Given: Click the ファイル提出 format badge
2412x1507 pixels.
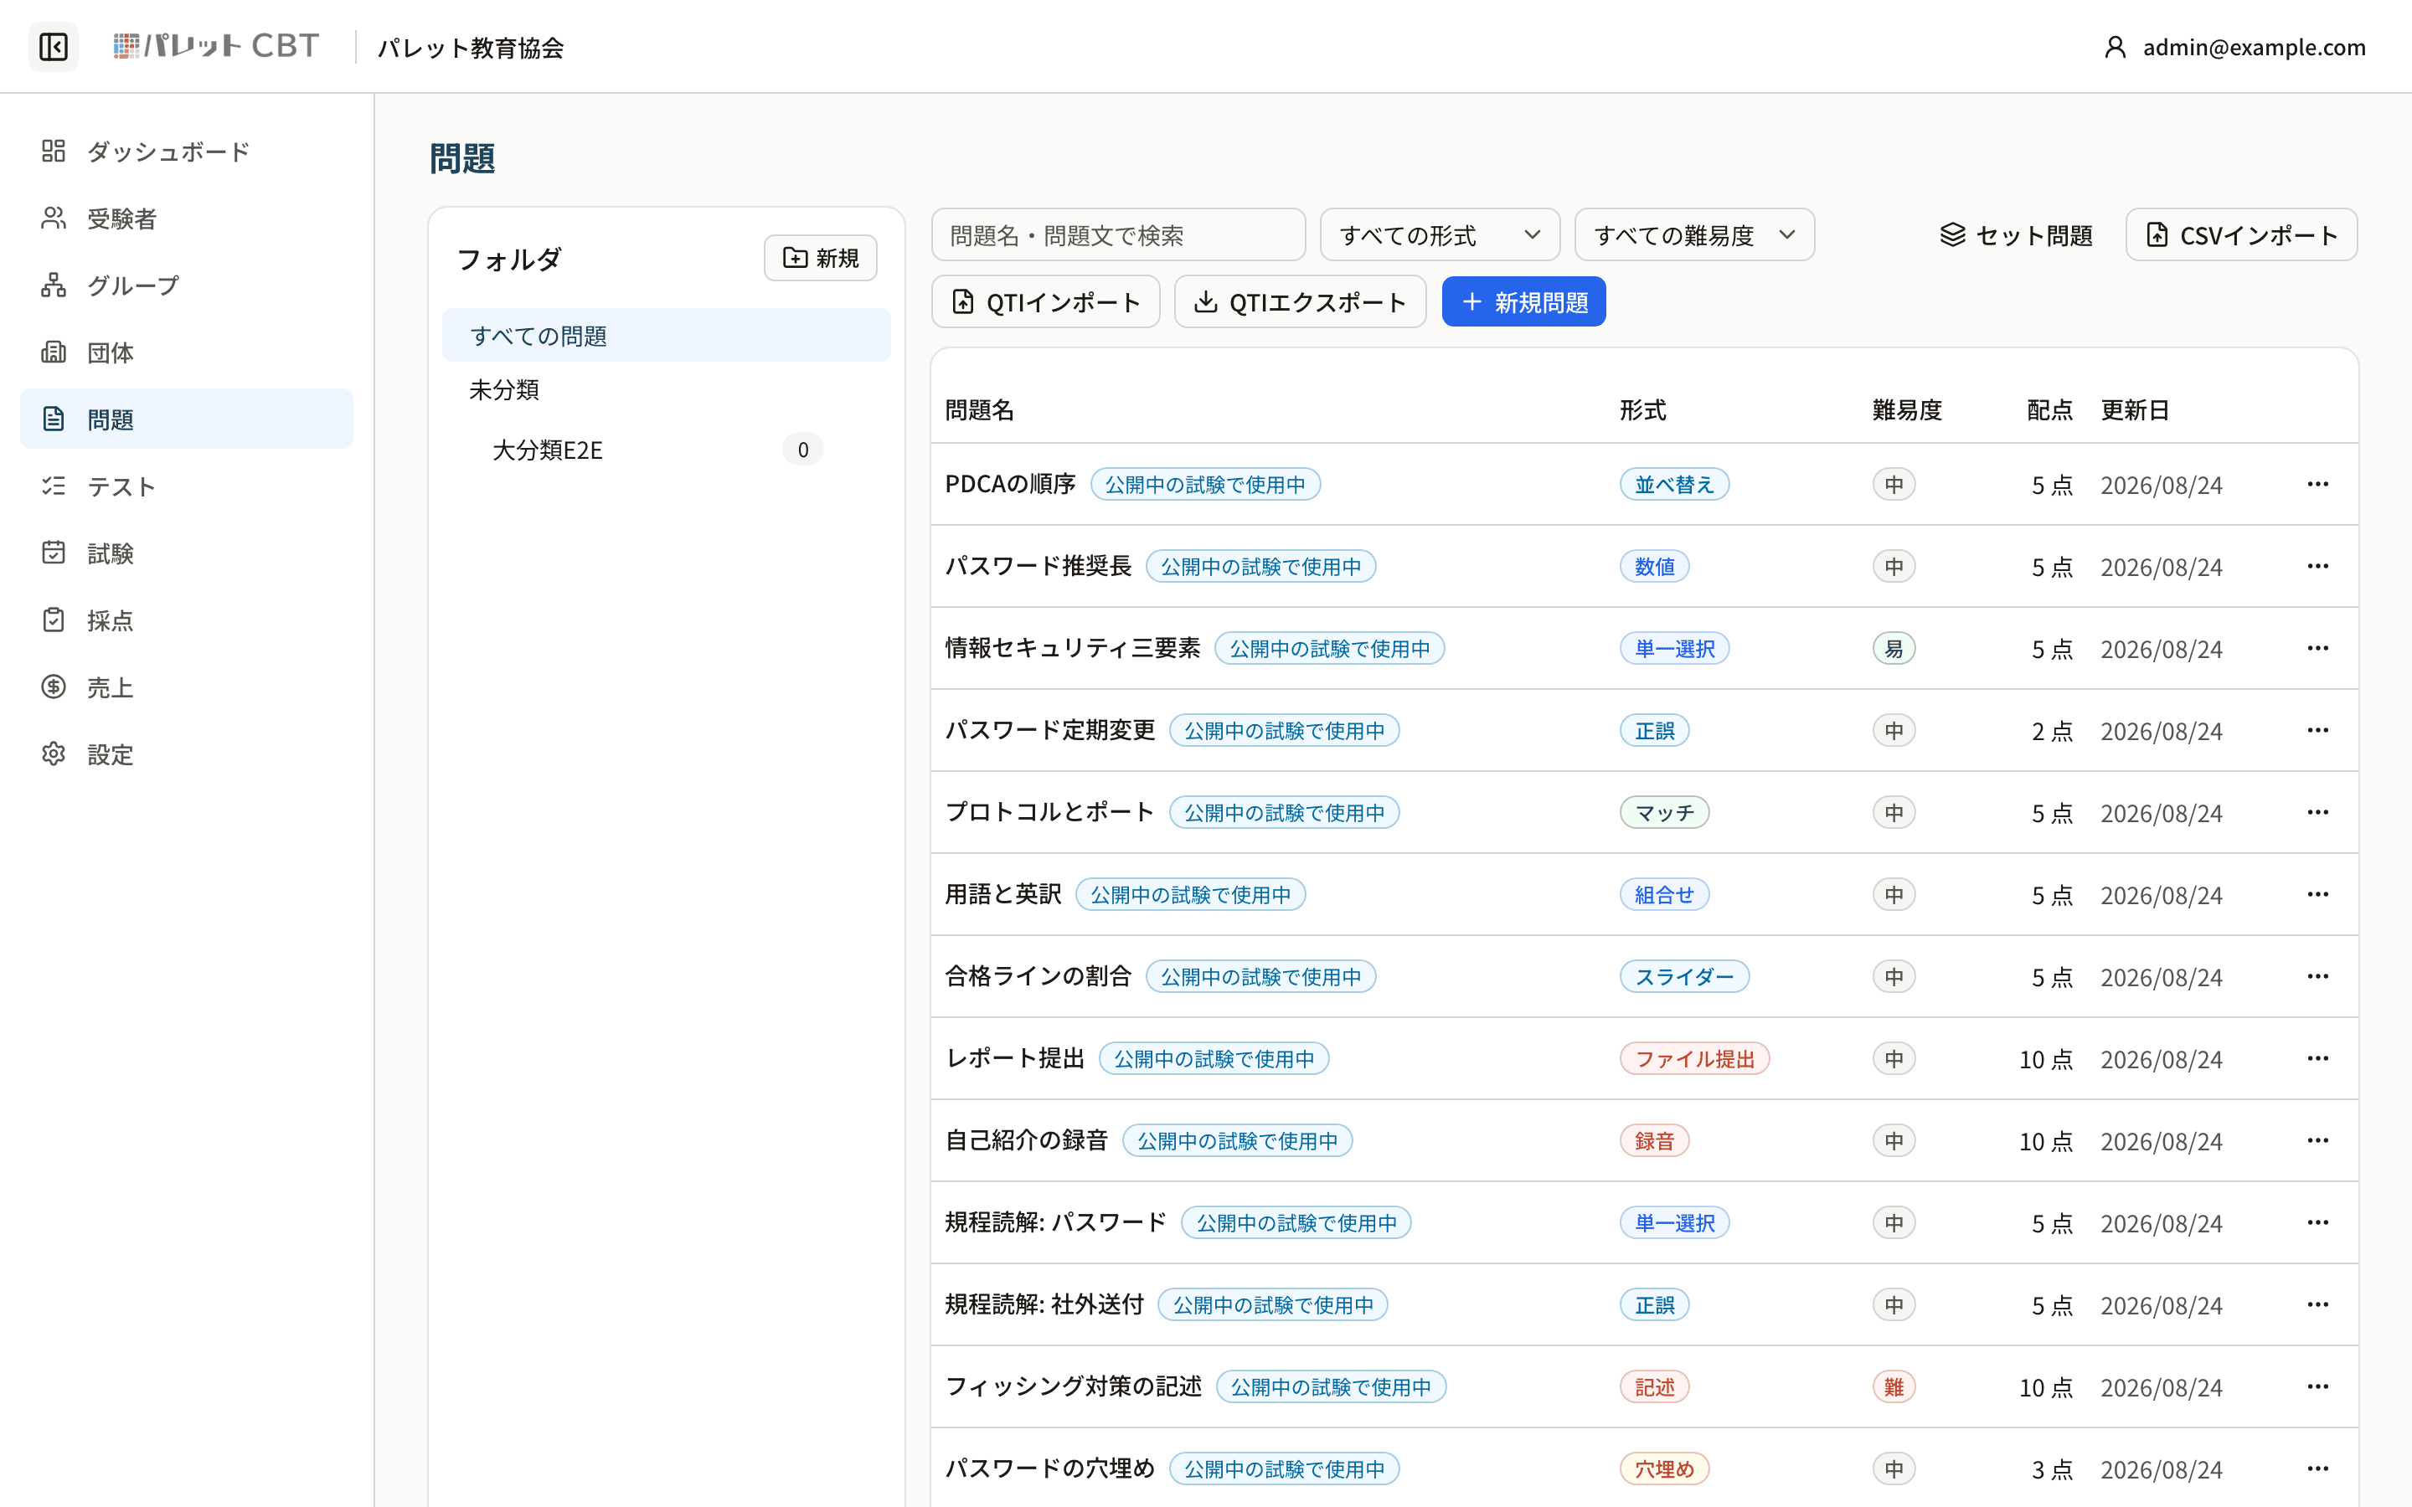Looking at the screenshot, I should (x=1693, y=1058).
